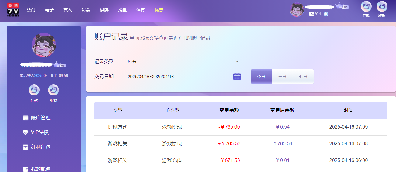Select the 今日 date range option
The height and width of the screenshot is (172, 396).
pyautogui.click(x=261, y=77)
